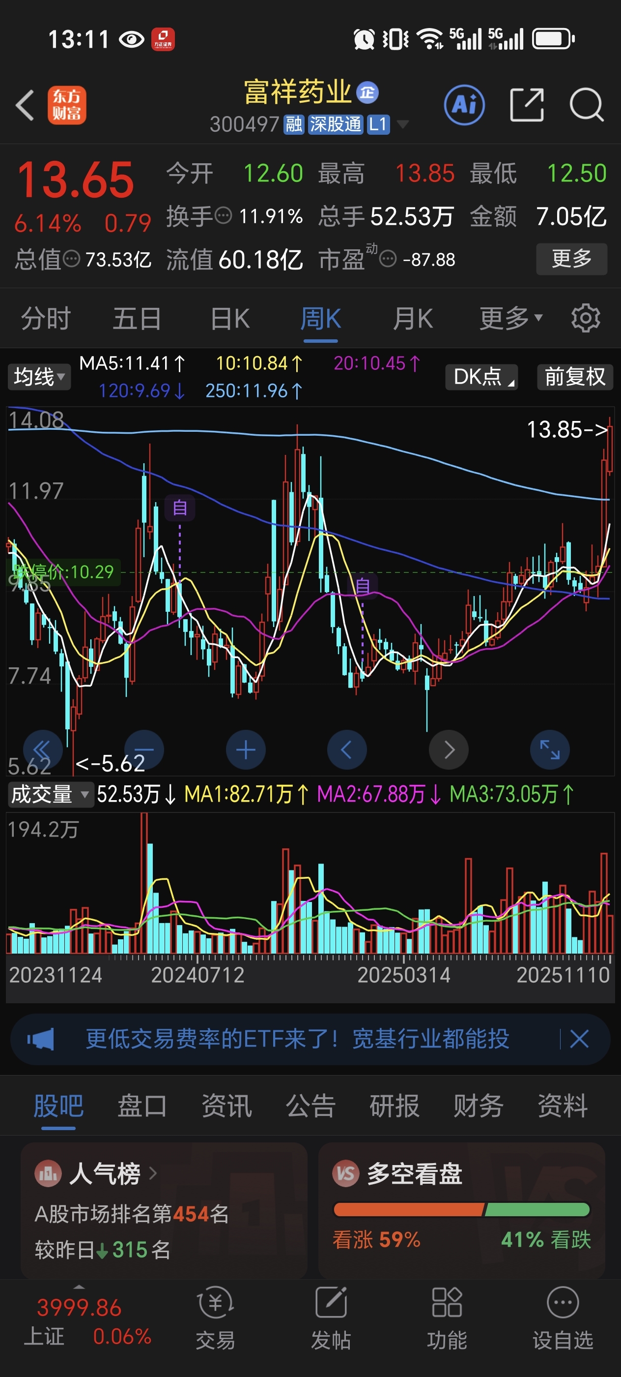The image size is (621, 1377).
Task: Open 均线 indicator dropdown
Action: 39,377
